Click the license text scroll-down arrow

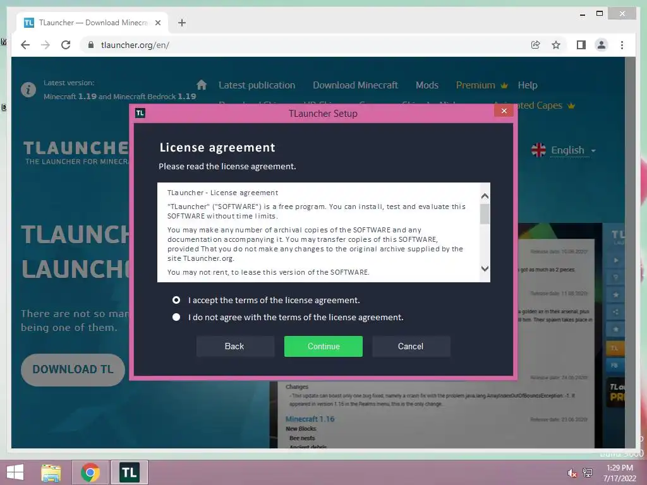(x=485, y=268)
